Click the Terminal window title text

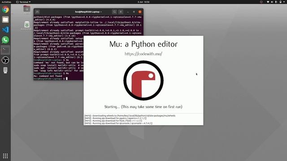[x=88, y=12]
